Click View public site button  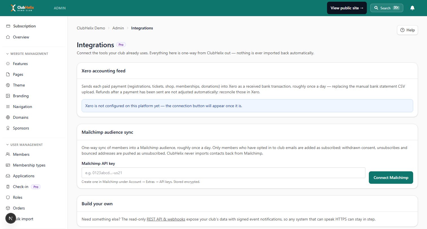pyautogui.click(x=347, y=8)
